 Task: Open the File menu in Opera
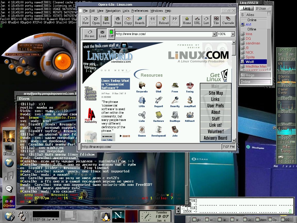click(85, 11)
